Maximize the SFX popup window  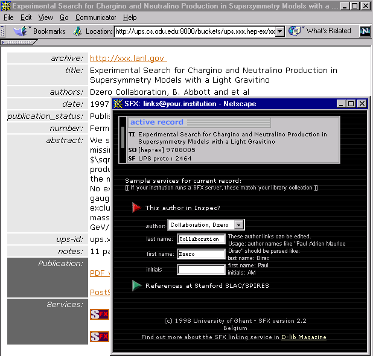pyautogui.click(x=351, y=104)
